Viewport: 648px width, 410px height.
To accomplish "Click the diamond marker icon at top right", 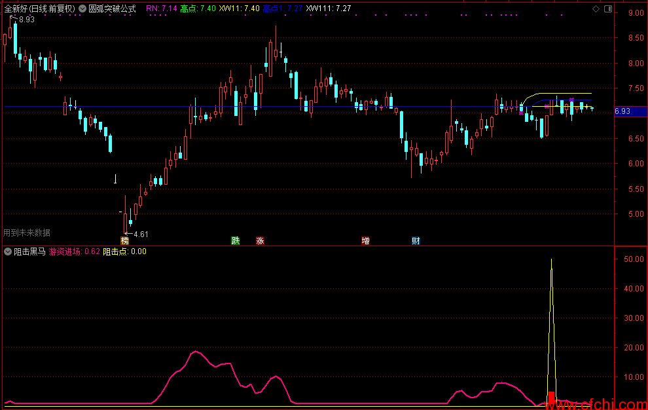I will click(596, 9).
